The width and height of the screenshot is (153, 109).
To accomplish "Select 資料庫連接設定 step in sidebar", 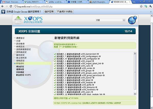I will pyautogui.click(x=23, y=49).
